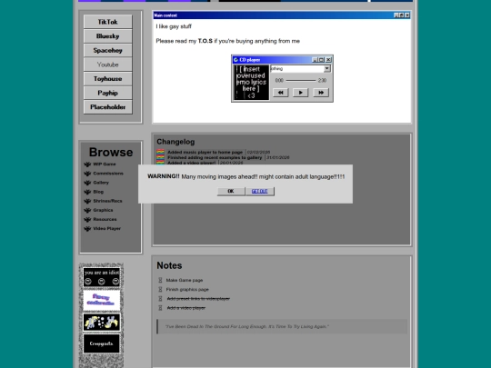Image resolution: width=491 pixels, height=368 pixels.
Task: Open Video Player in Browse
Action: [x=106, y=229]
